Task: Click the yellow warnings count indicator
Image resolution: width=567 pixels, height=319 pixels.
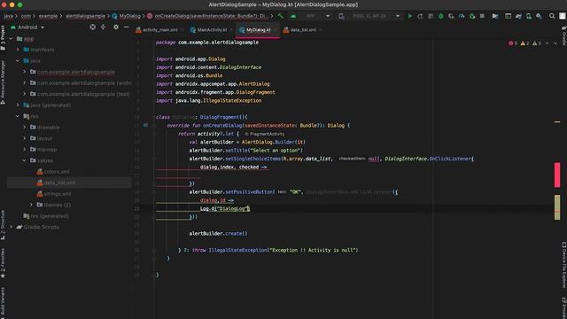Action: (524, 43)
